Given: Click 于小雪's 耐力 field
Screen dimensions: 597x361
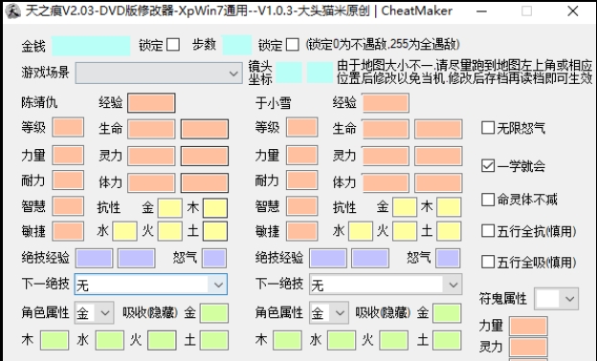Looking at the screenshot, I should click(302, 180).
